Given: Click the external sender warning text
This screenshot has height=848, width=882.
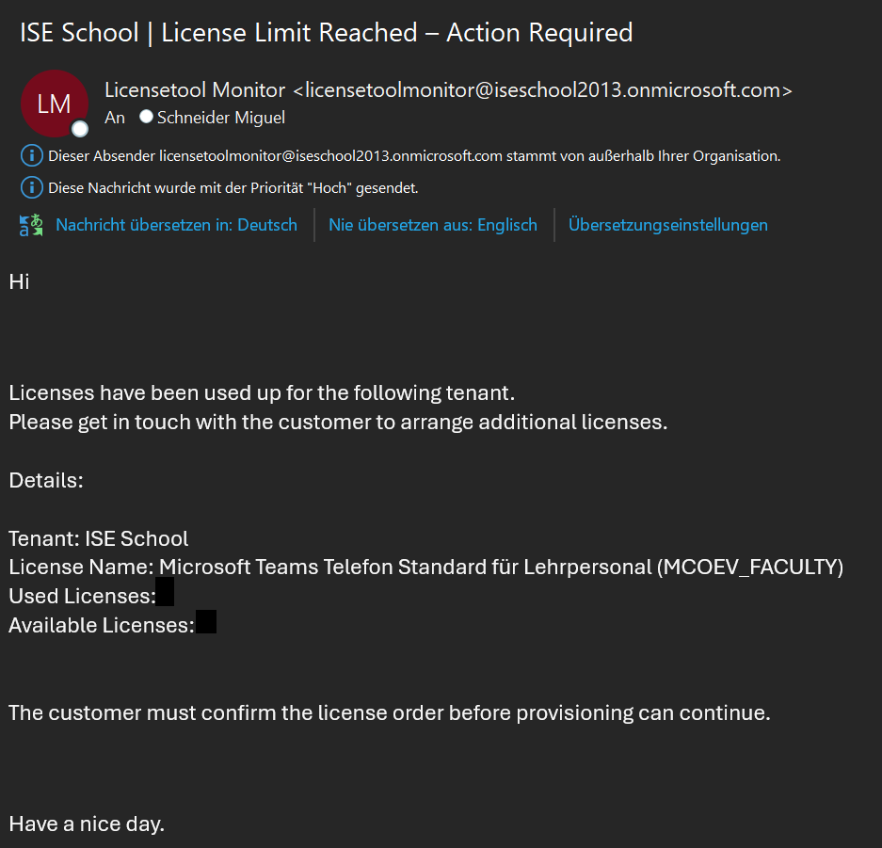Looking at the screenshot, I should click(414, 155).
